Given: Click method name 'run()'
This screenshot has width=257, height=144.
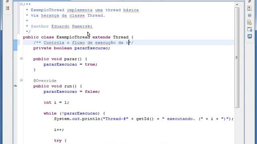Looking at the screenshot, I should (x=70, y=86).
